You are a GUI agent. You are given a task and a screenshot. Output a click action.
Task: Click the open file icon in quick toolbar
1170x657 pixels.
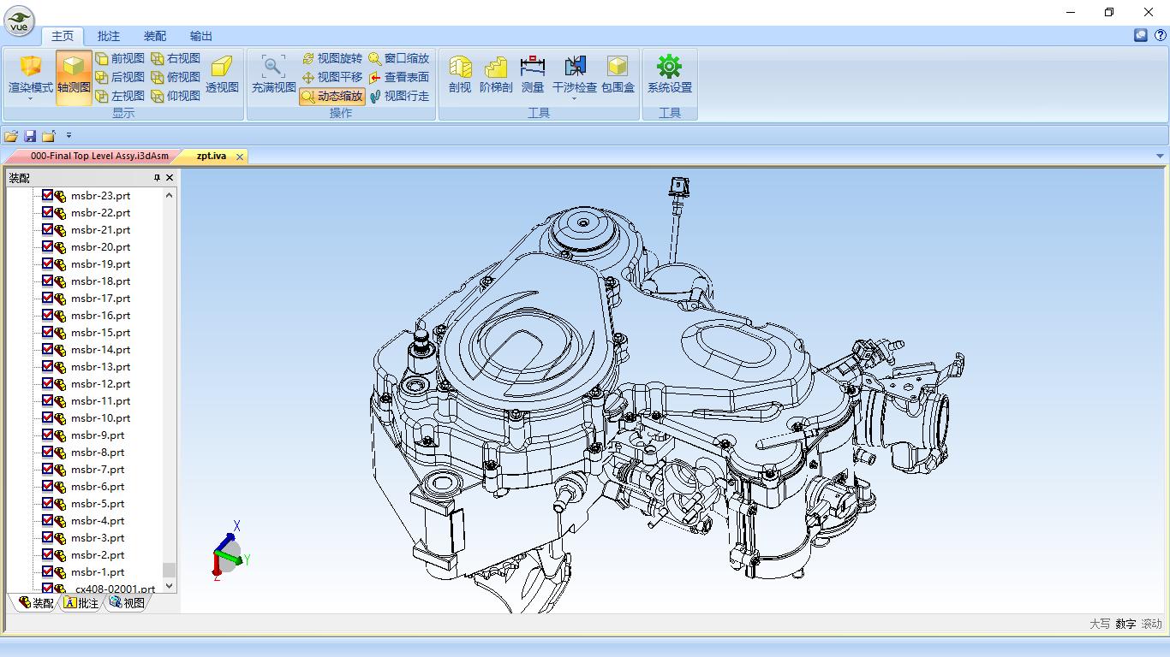click(x=11, y=135)
